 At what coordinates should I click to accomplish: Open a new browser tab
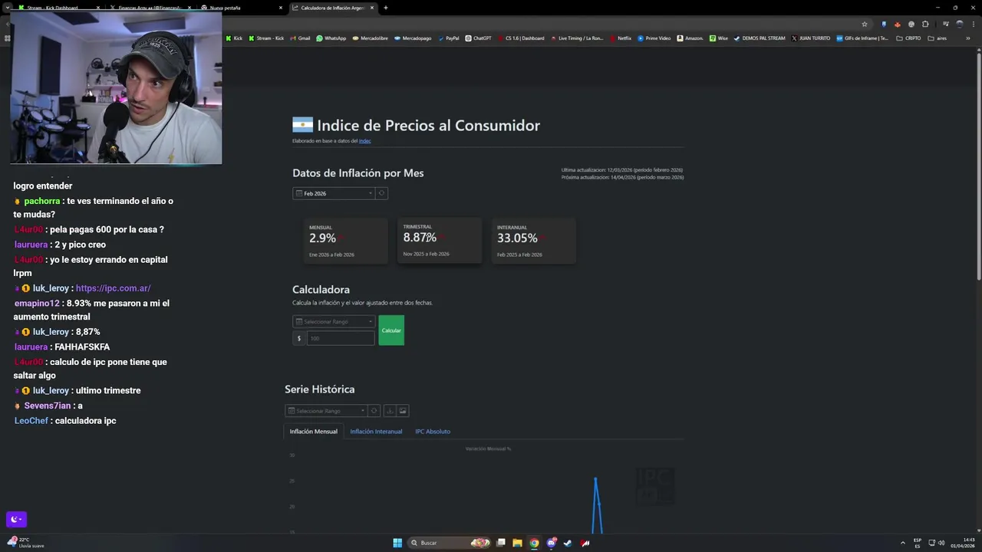pyautogui.click(x=386, y=8)
